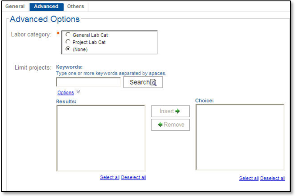This screenshot has height=196, width=296.
Task: Click Select all under Results list
Action: tap(110, 177)
